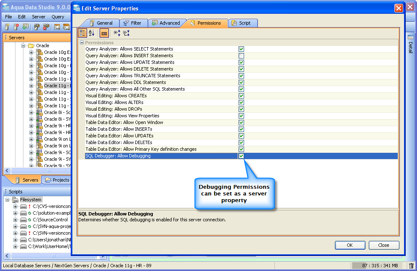Click the expand all properties icon

pos(117,33)
